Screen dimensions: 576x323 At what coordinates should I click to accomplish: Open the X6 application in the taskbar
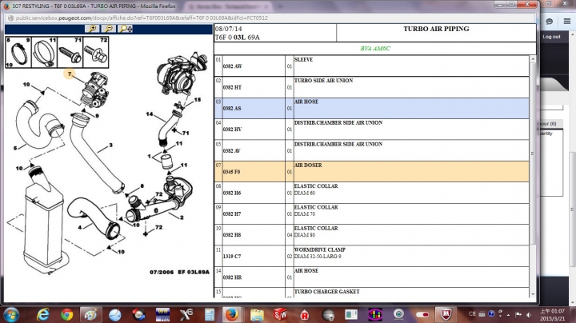coord(186,314)
